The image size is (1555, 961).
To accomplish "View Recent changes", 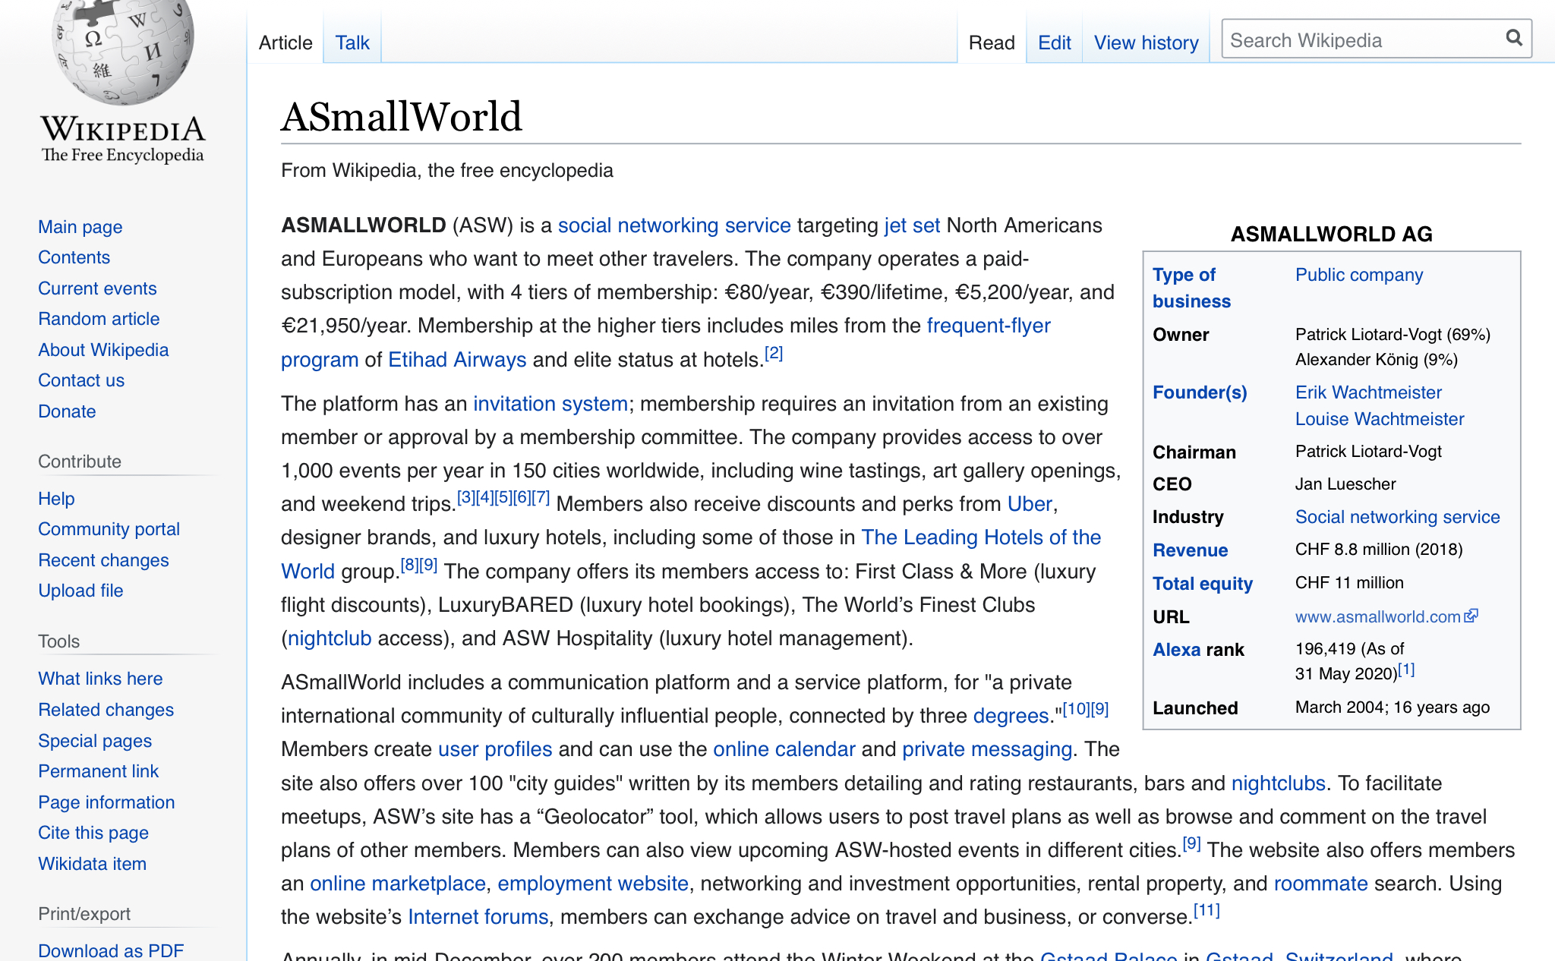I will 103,560.
